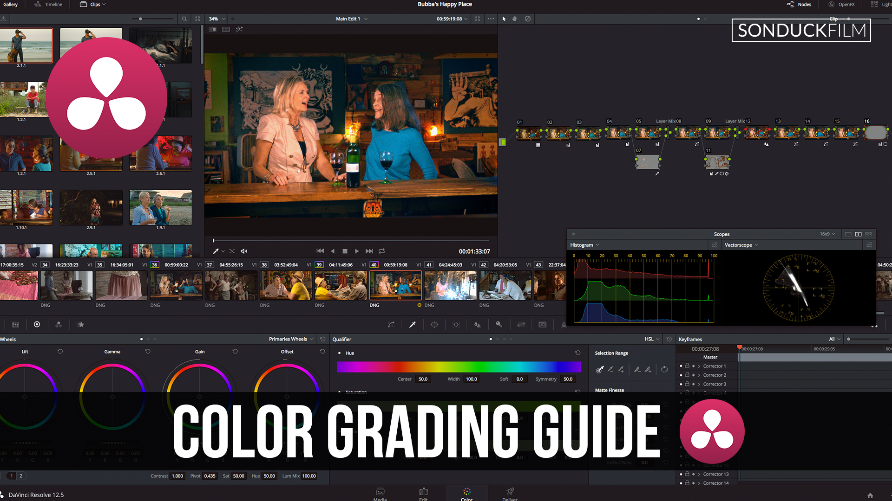Toggle the Hue qualifier enable dot

coord(340,353)
